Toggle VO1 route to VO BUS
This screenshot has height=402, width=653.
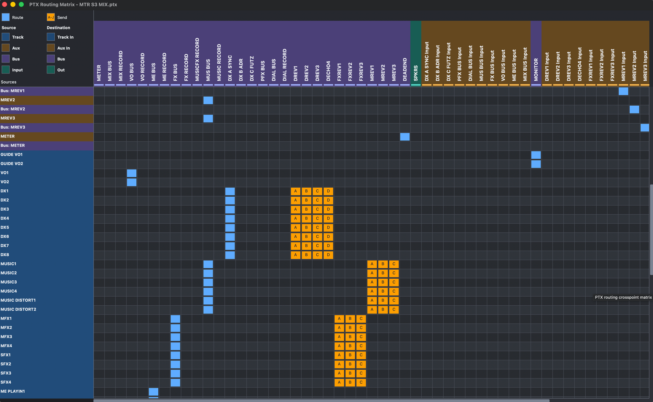[x=132, y=173]
